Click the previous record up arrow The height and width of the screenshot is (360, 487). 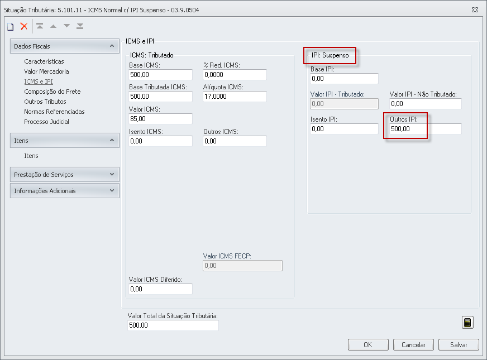(54, 26)
